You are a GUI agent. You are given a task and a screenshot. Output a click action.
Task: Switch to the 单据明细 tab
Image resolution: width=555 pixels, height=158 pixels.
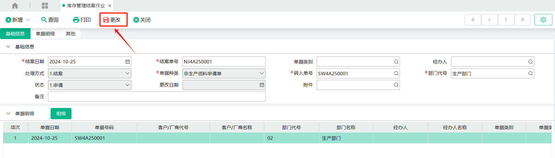click(45, 34)
